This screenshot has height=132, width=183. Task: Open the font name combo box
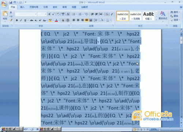(x=26, y=14)
